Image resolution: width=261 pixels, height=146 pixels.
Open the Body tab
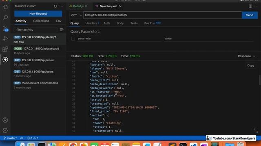pos(120,24)
